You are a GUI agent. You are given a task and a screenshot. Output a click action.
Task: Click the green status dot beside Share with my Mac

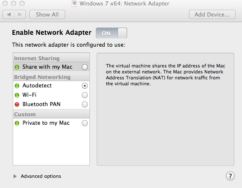17,67
